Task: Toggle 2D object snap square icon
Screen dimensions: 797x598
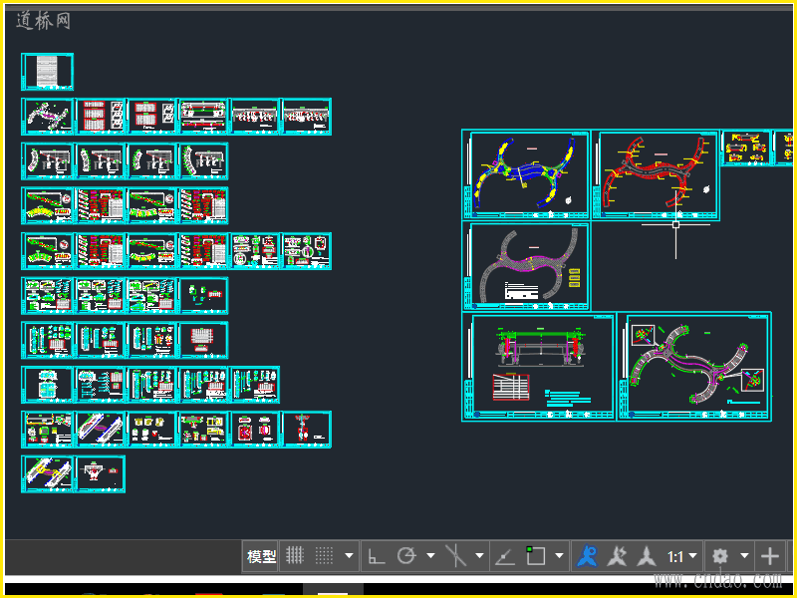Action: click(535, 555)
